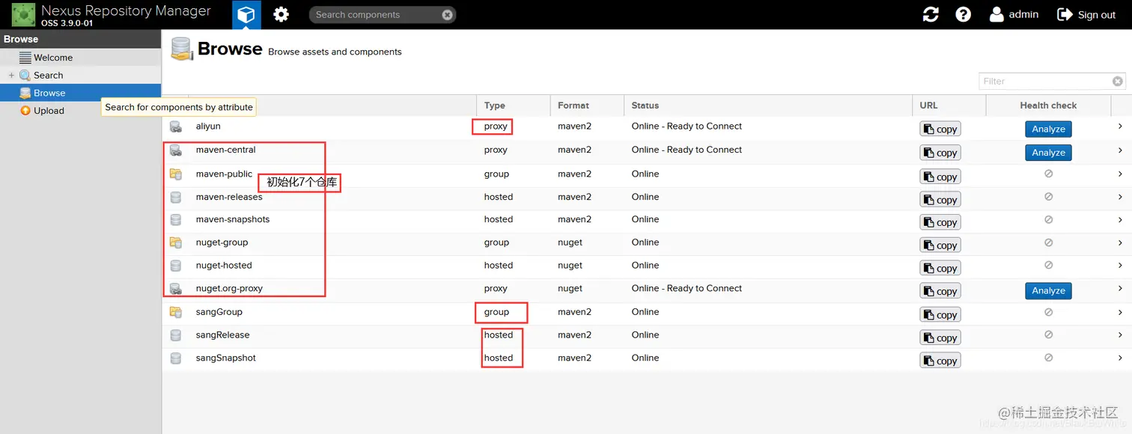1132x434 pixels.
Task: Open nuget-group row chevron arrow
Action: [x=1120, y=242]
